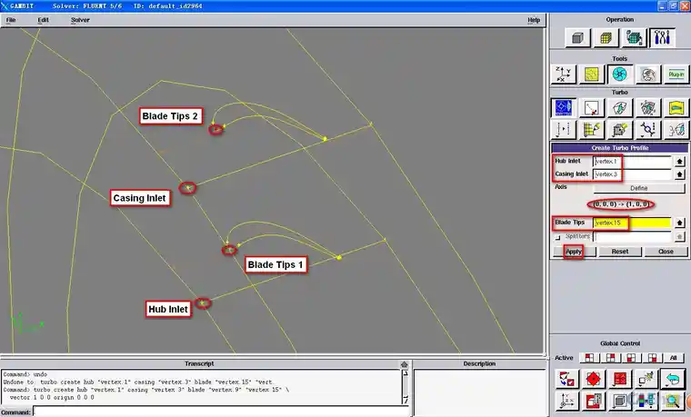Open the Plug-in tool
Screen dimensions: 691x417
(676, 74)
